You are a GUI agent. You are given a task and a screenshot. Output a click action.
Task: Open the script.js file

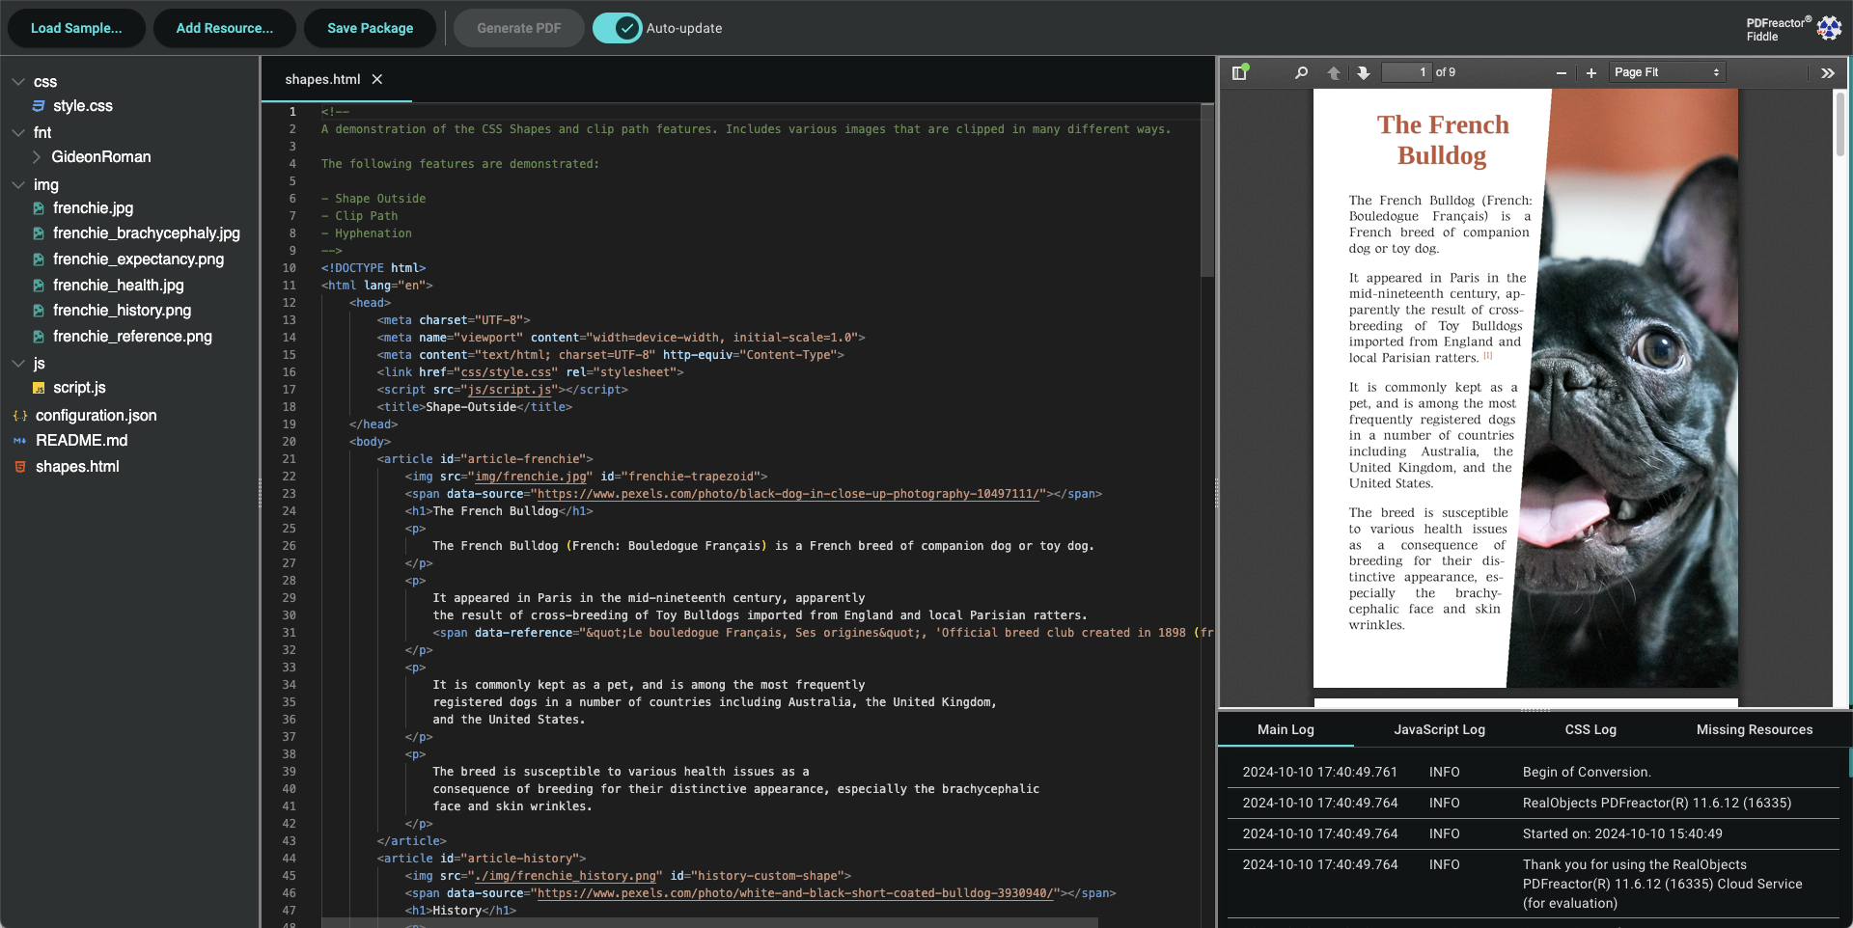click(80, 387)
